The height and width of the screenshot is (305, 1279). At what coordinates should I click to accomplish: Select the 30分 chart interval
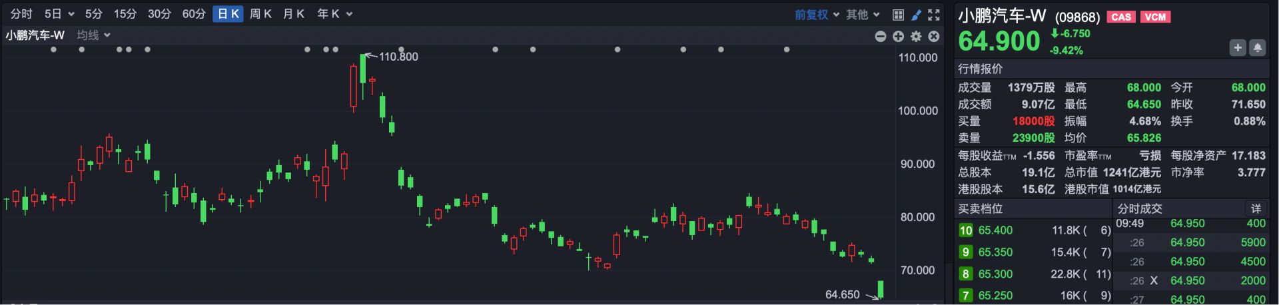click(x=159, y=14)
